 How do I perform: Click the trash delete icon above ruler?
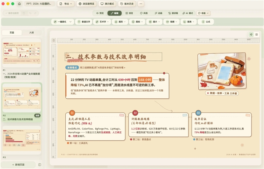(x=54, y=40)
